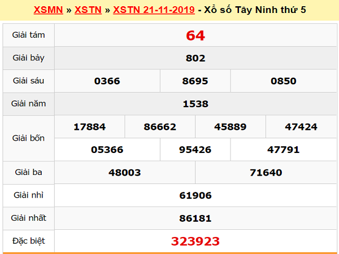Viewport: 339px width, 254px height.
Task: Select the Giải ba number 71640
Action: coord(266,173)
